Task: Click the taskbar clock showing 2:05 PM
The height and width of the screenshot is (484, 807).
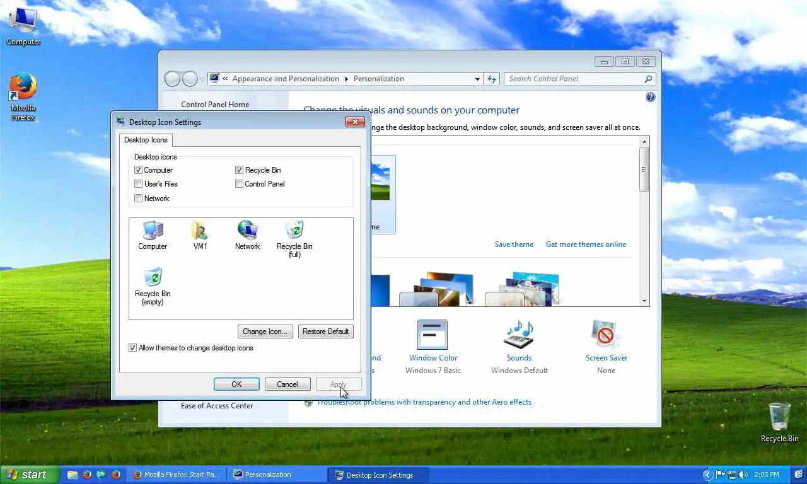Action: (x=766, y=475)
